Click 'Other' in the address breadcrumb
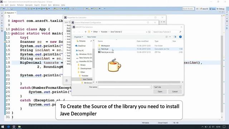Screen dimensions: 229x129 96,32
